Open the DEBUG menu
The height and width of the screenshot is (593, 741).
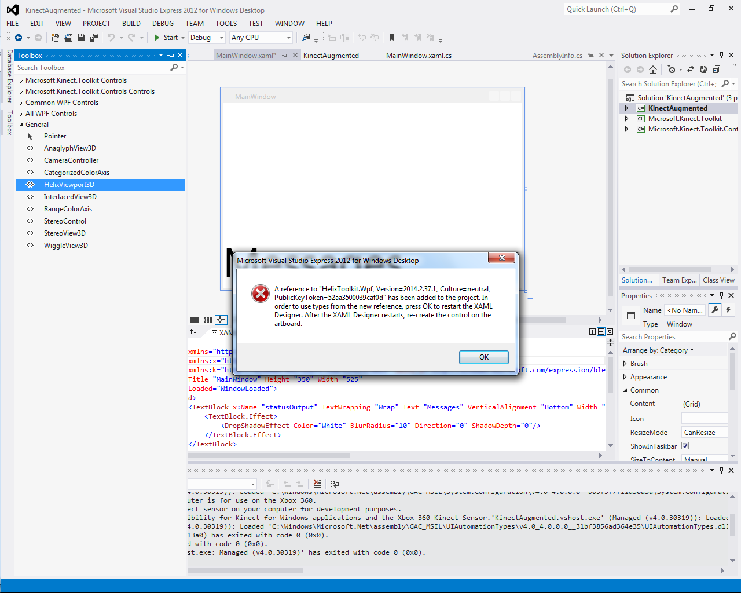pyautogui.click(x=163, y=24)
